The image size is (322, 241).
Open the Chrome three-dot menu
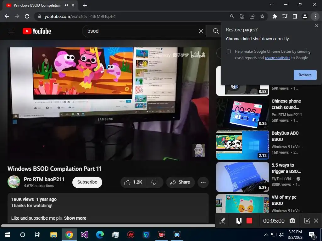click(315, 16)
